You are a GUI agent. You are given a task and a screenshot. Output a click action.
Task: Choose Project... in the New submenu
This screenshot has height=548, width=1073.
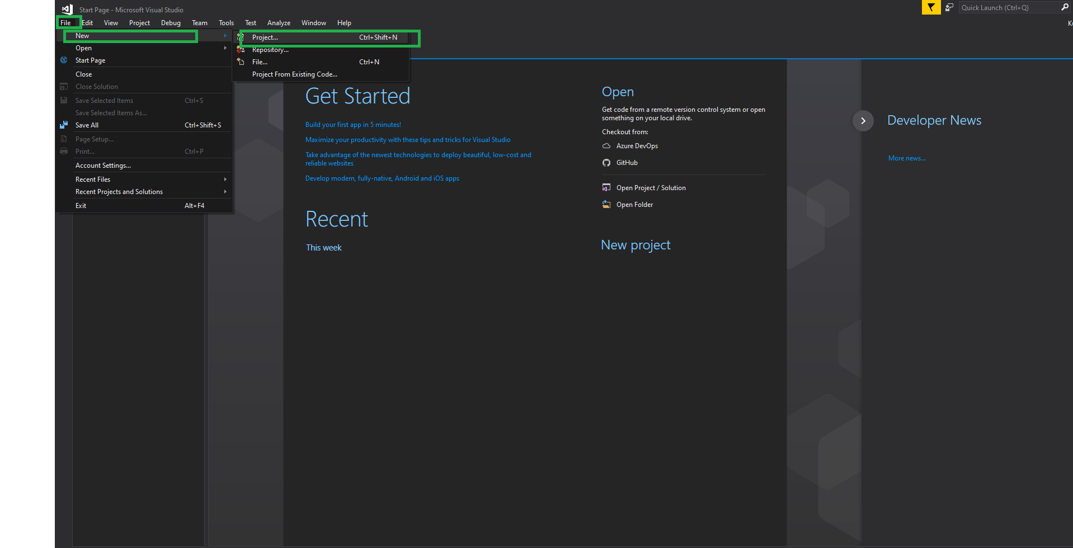pos(321,37)
